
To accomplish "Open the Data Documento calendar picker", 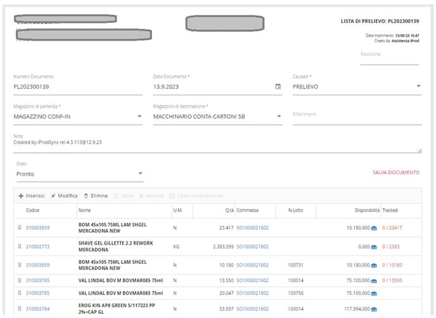I will point(278,86).
